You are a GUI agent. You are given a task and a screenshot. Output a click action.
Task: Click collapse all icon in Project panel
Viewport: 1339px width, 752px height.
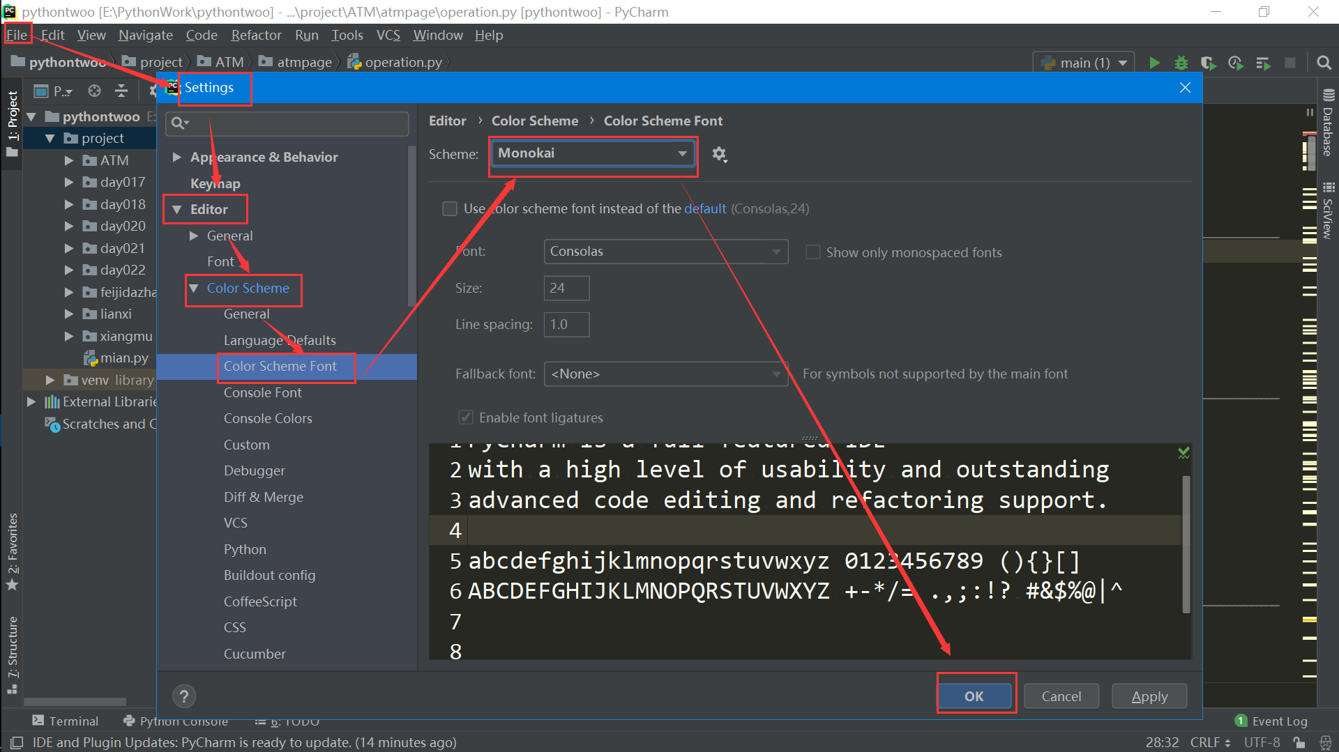click(x=121, y=91)
